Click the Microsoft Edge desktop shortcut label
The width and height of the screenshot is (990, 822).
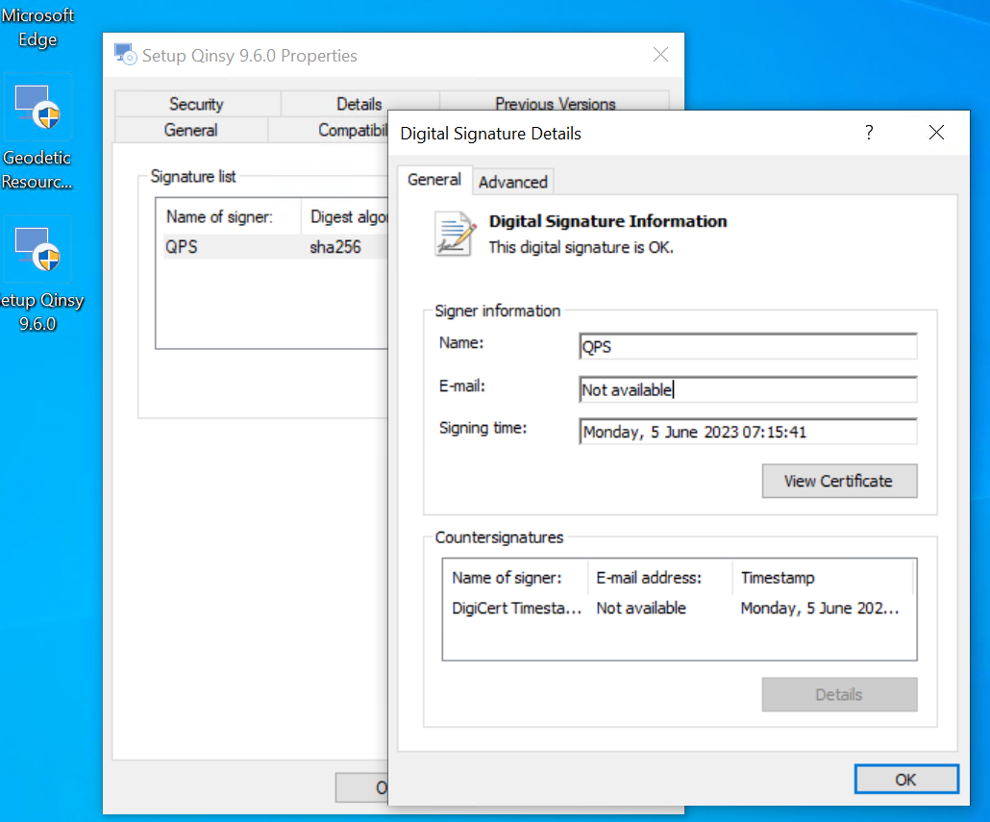(37, 28)
